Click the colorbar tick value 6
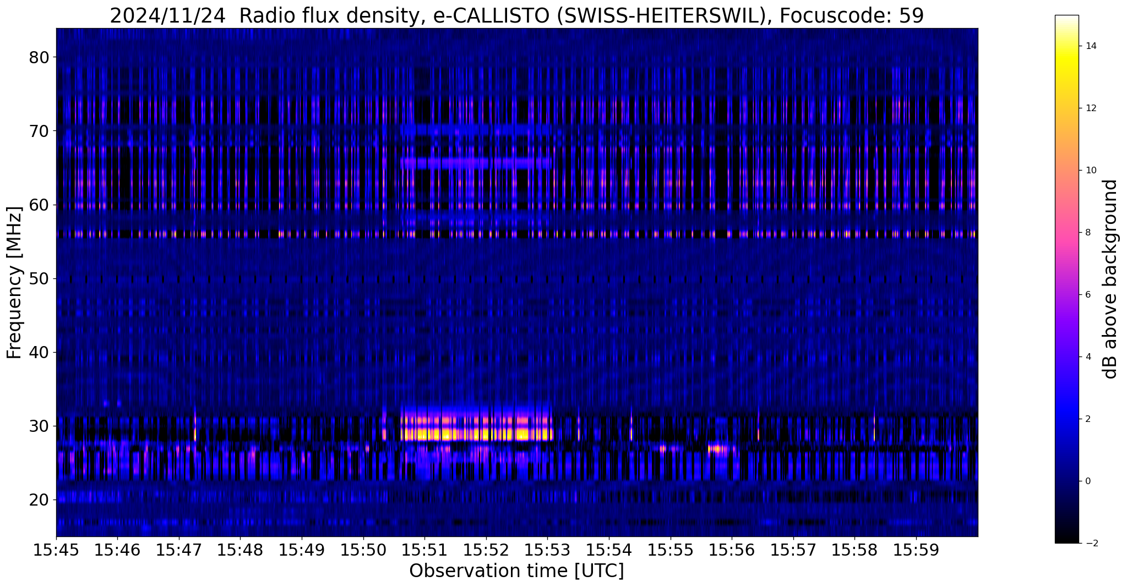Screen dimensions: 1127x587 tap(1087, 294)
